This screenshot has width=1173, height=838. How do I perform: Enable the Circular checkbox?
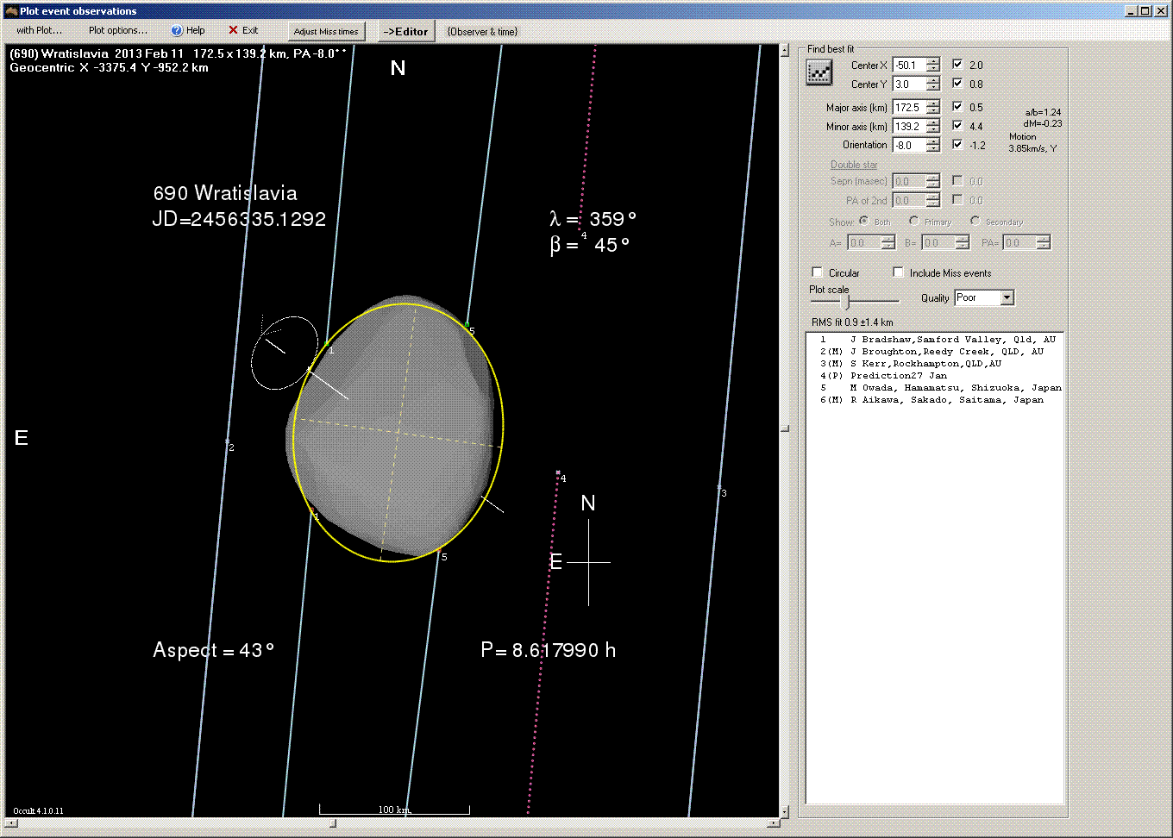(818, 272)
